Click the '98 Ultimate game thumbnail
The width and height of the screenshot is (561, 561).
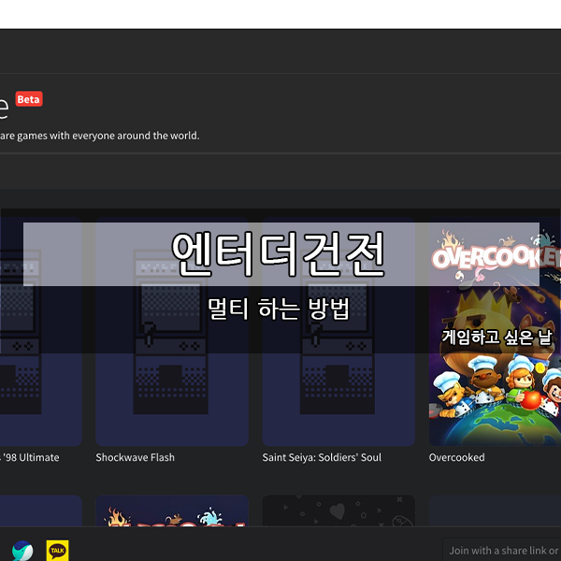[x=41, y=331]
